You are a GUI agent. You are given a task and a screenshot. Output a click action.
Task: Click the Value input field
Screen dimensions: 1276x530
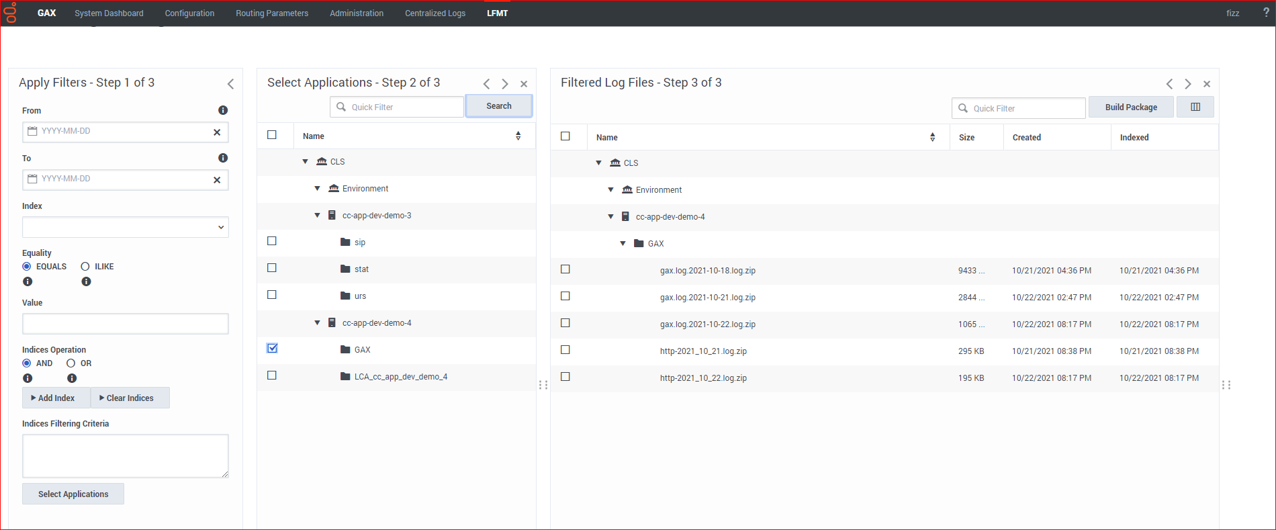(x=126, y=324)
